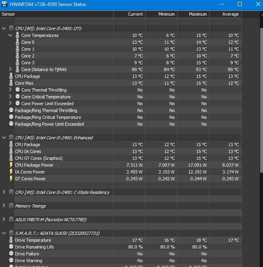Expand Core Distance to TjMAX
The height and width of the screenshot is (267, 263).
pos(10,69)
